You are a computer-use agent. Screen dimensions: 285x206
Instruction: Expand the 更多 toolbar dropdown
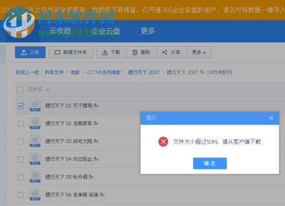[199, 52]
